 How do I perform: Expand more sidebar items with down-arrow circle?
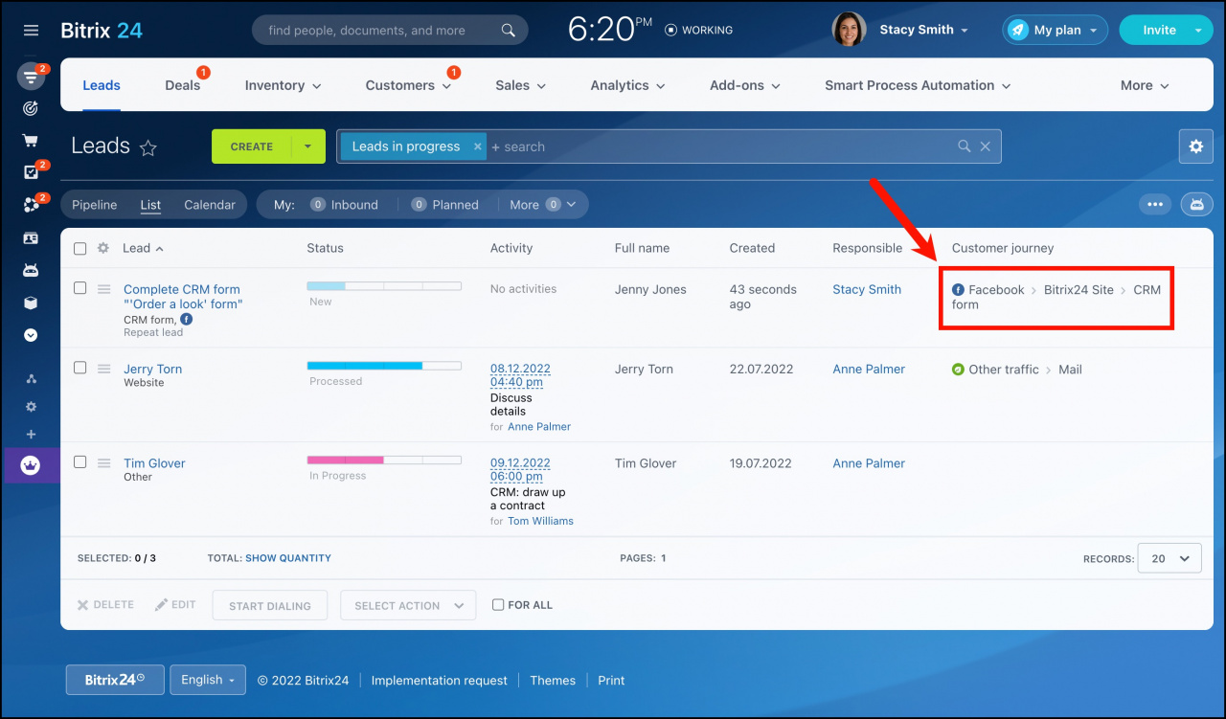pyautogui.click(x=31, y=335)
